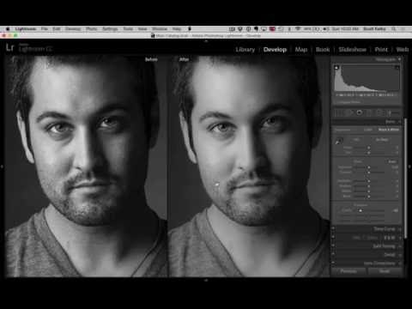Open the Window menu
412x309 pixels.
click(x=160, y=29)
